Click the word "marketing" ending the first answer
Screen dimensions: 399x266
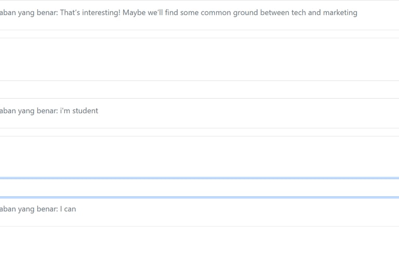[340, 12]
